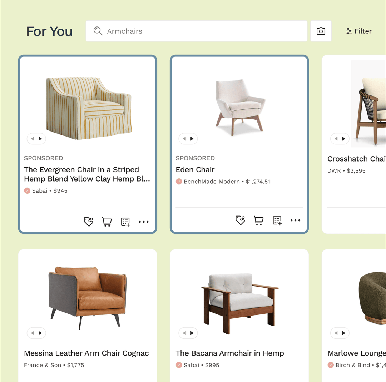Select the magnifying glass search icon
This screenshot has height=382, width=386.
point(97,31)
